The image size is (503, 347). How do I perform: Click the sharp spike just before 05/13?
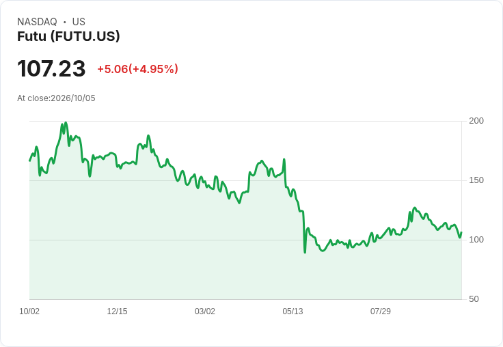(x=284, y=159)
